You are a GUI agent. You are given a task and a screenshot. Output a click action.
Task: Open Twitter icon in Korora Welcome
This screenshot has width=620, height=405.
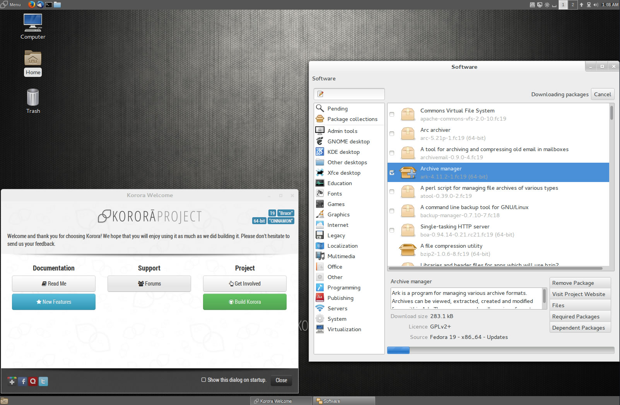[43, 381]
